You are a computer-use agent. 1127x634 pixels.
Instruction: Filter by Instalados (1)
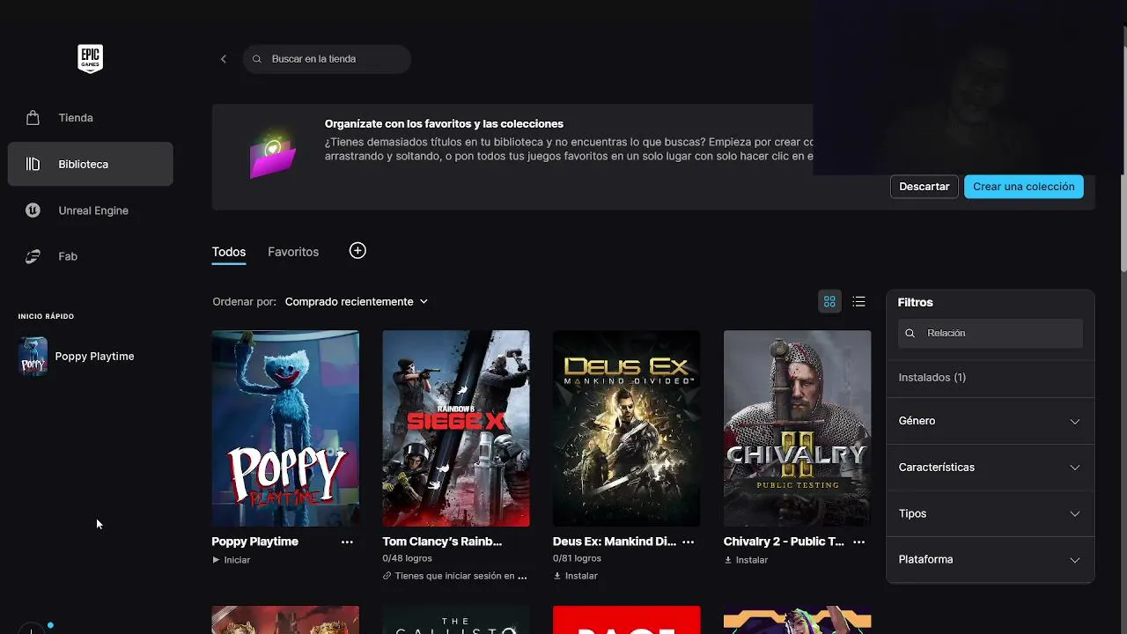932,378
